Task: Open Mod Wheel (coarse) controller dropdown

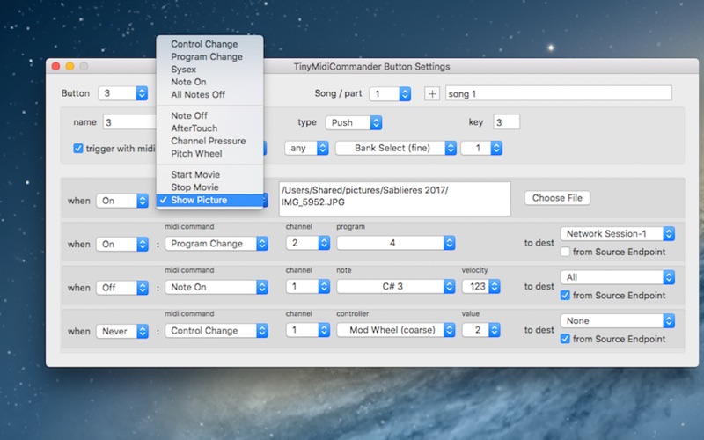Action: tap(396, 330)
